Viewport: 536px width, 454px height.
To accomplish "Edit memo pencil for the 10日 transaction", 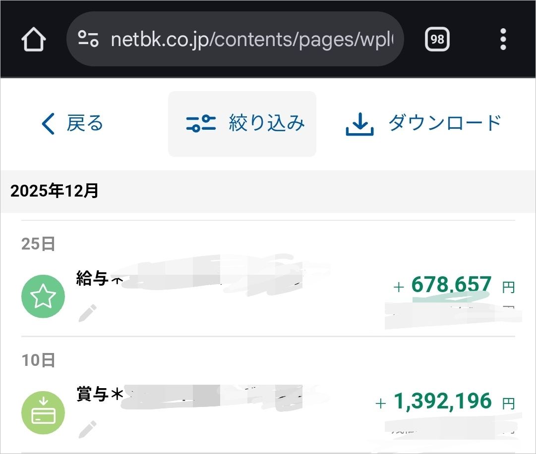I will [x=88, y=429].
